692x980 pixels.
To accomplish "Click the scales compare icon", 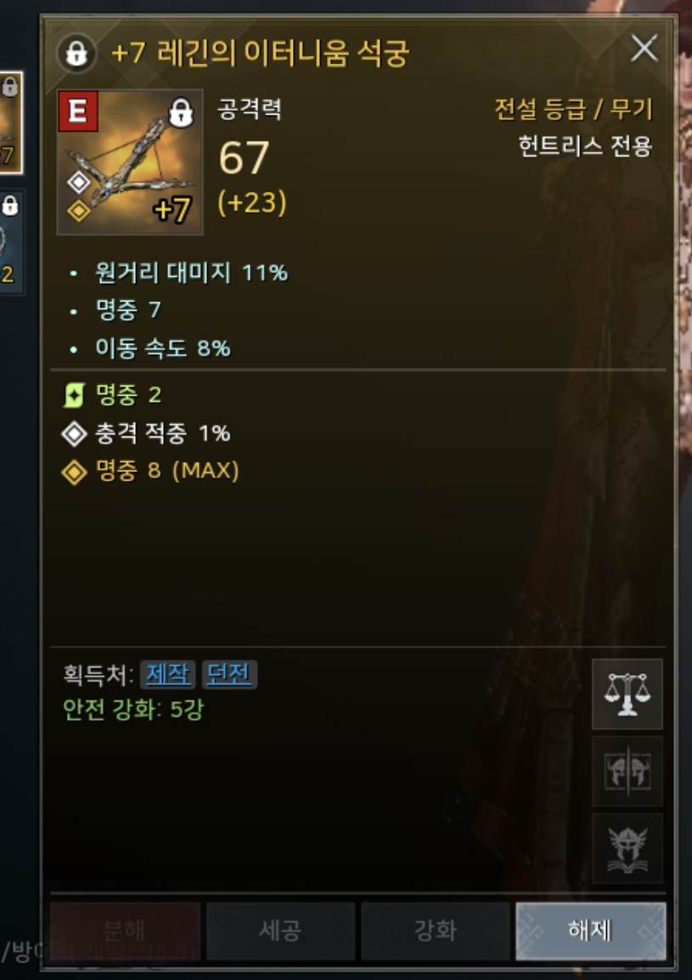I will tap(627, 694).
